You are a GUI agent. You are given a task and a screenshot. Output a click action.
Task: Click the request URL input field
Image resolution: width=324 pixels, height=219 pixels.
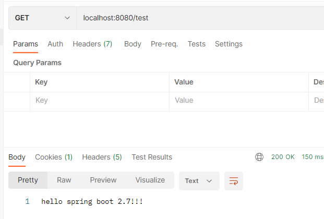198,18
